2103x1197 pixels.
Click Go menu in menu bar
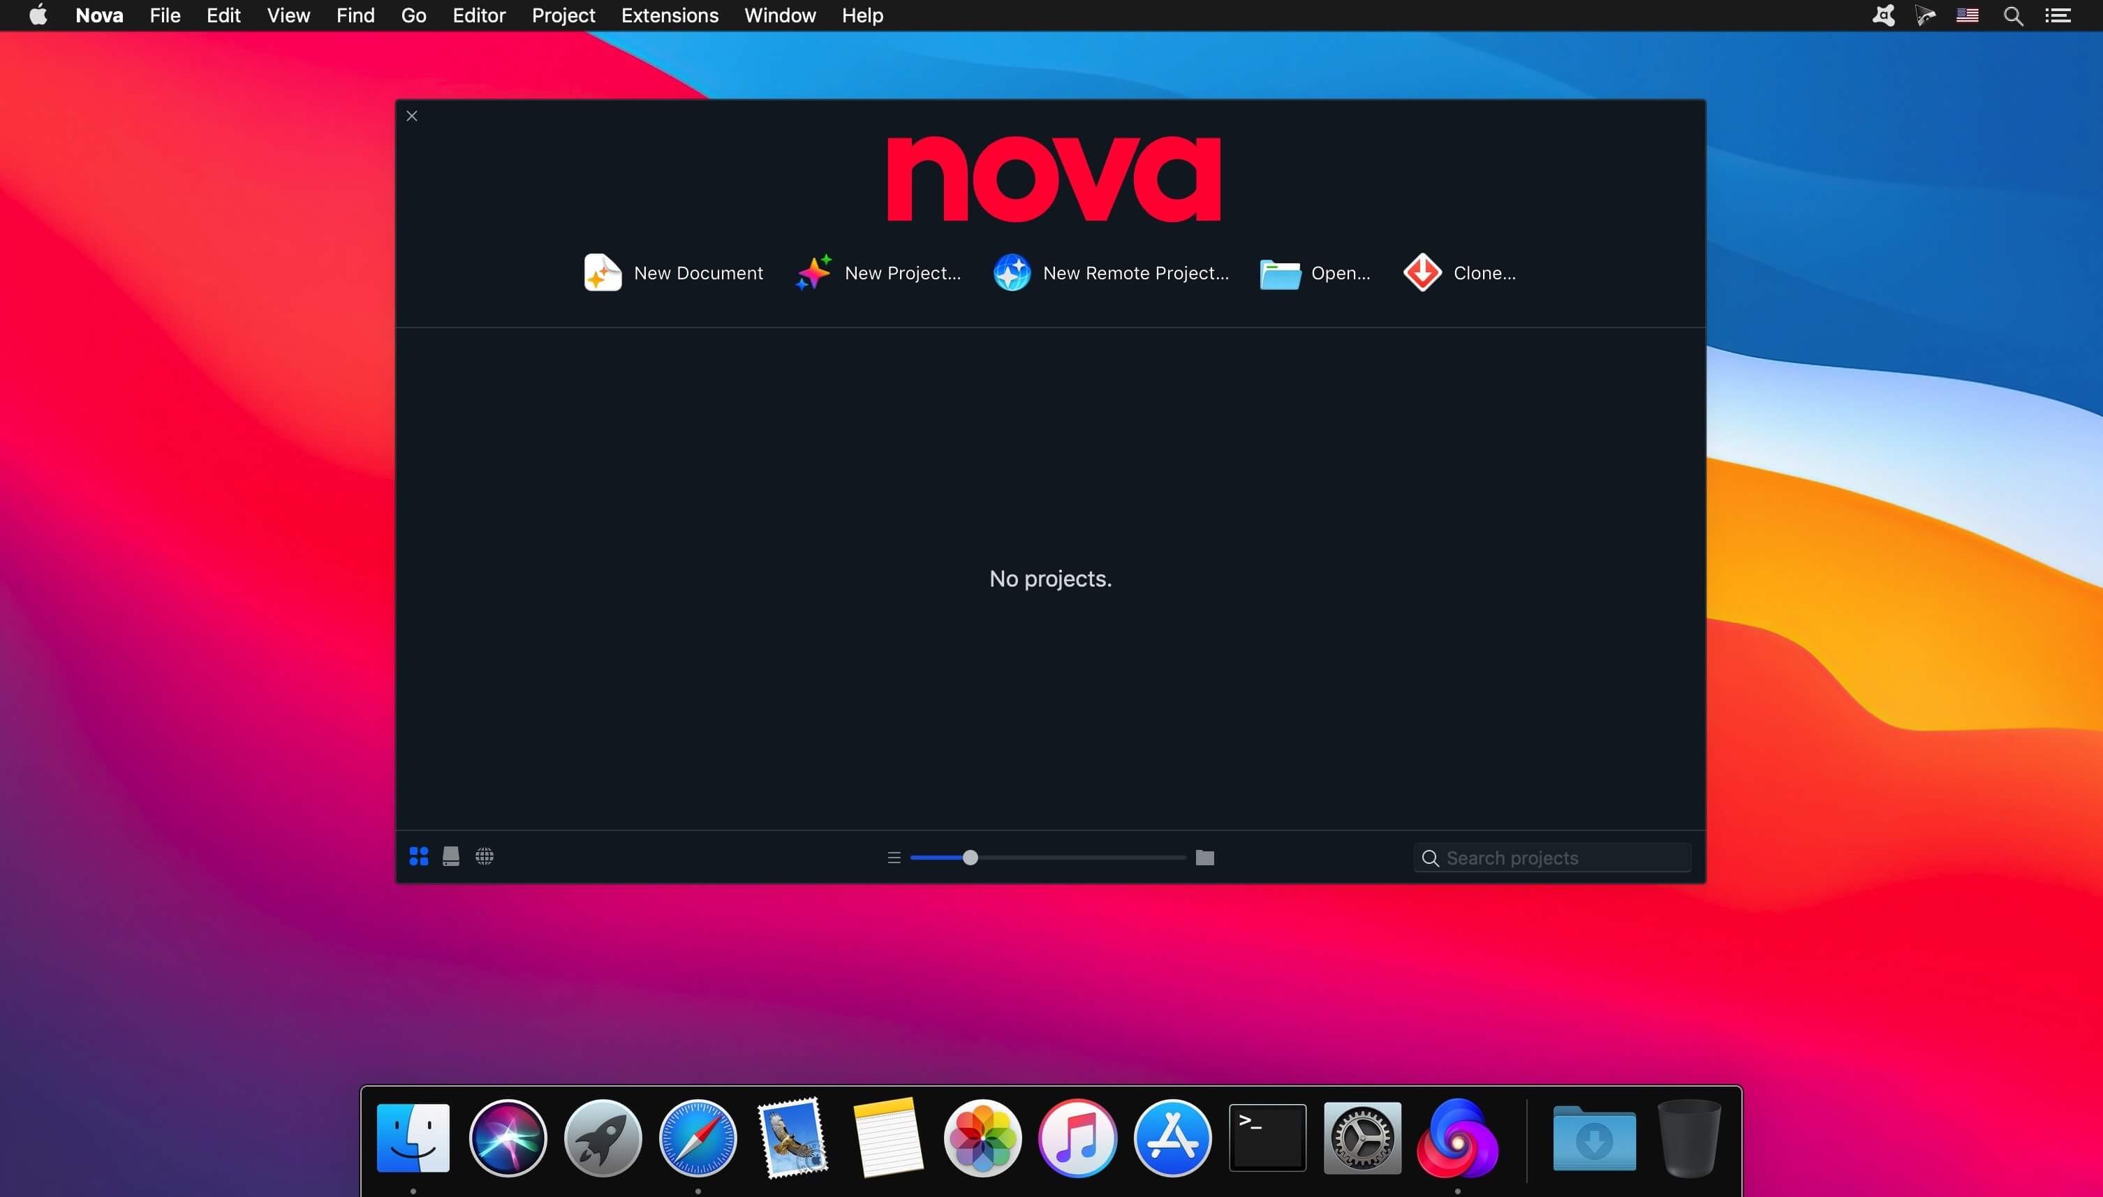(x=413, y=15)
